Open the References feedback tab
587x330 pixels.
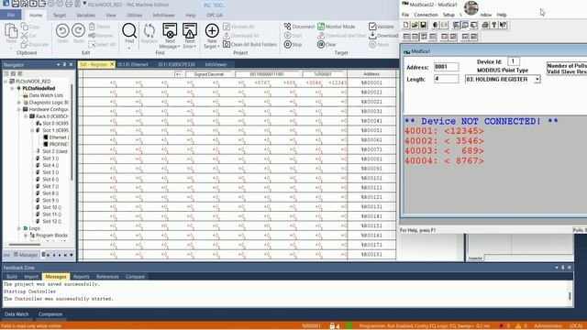tap(107, 277)
